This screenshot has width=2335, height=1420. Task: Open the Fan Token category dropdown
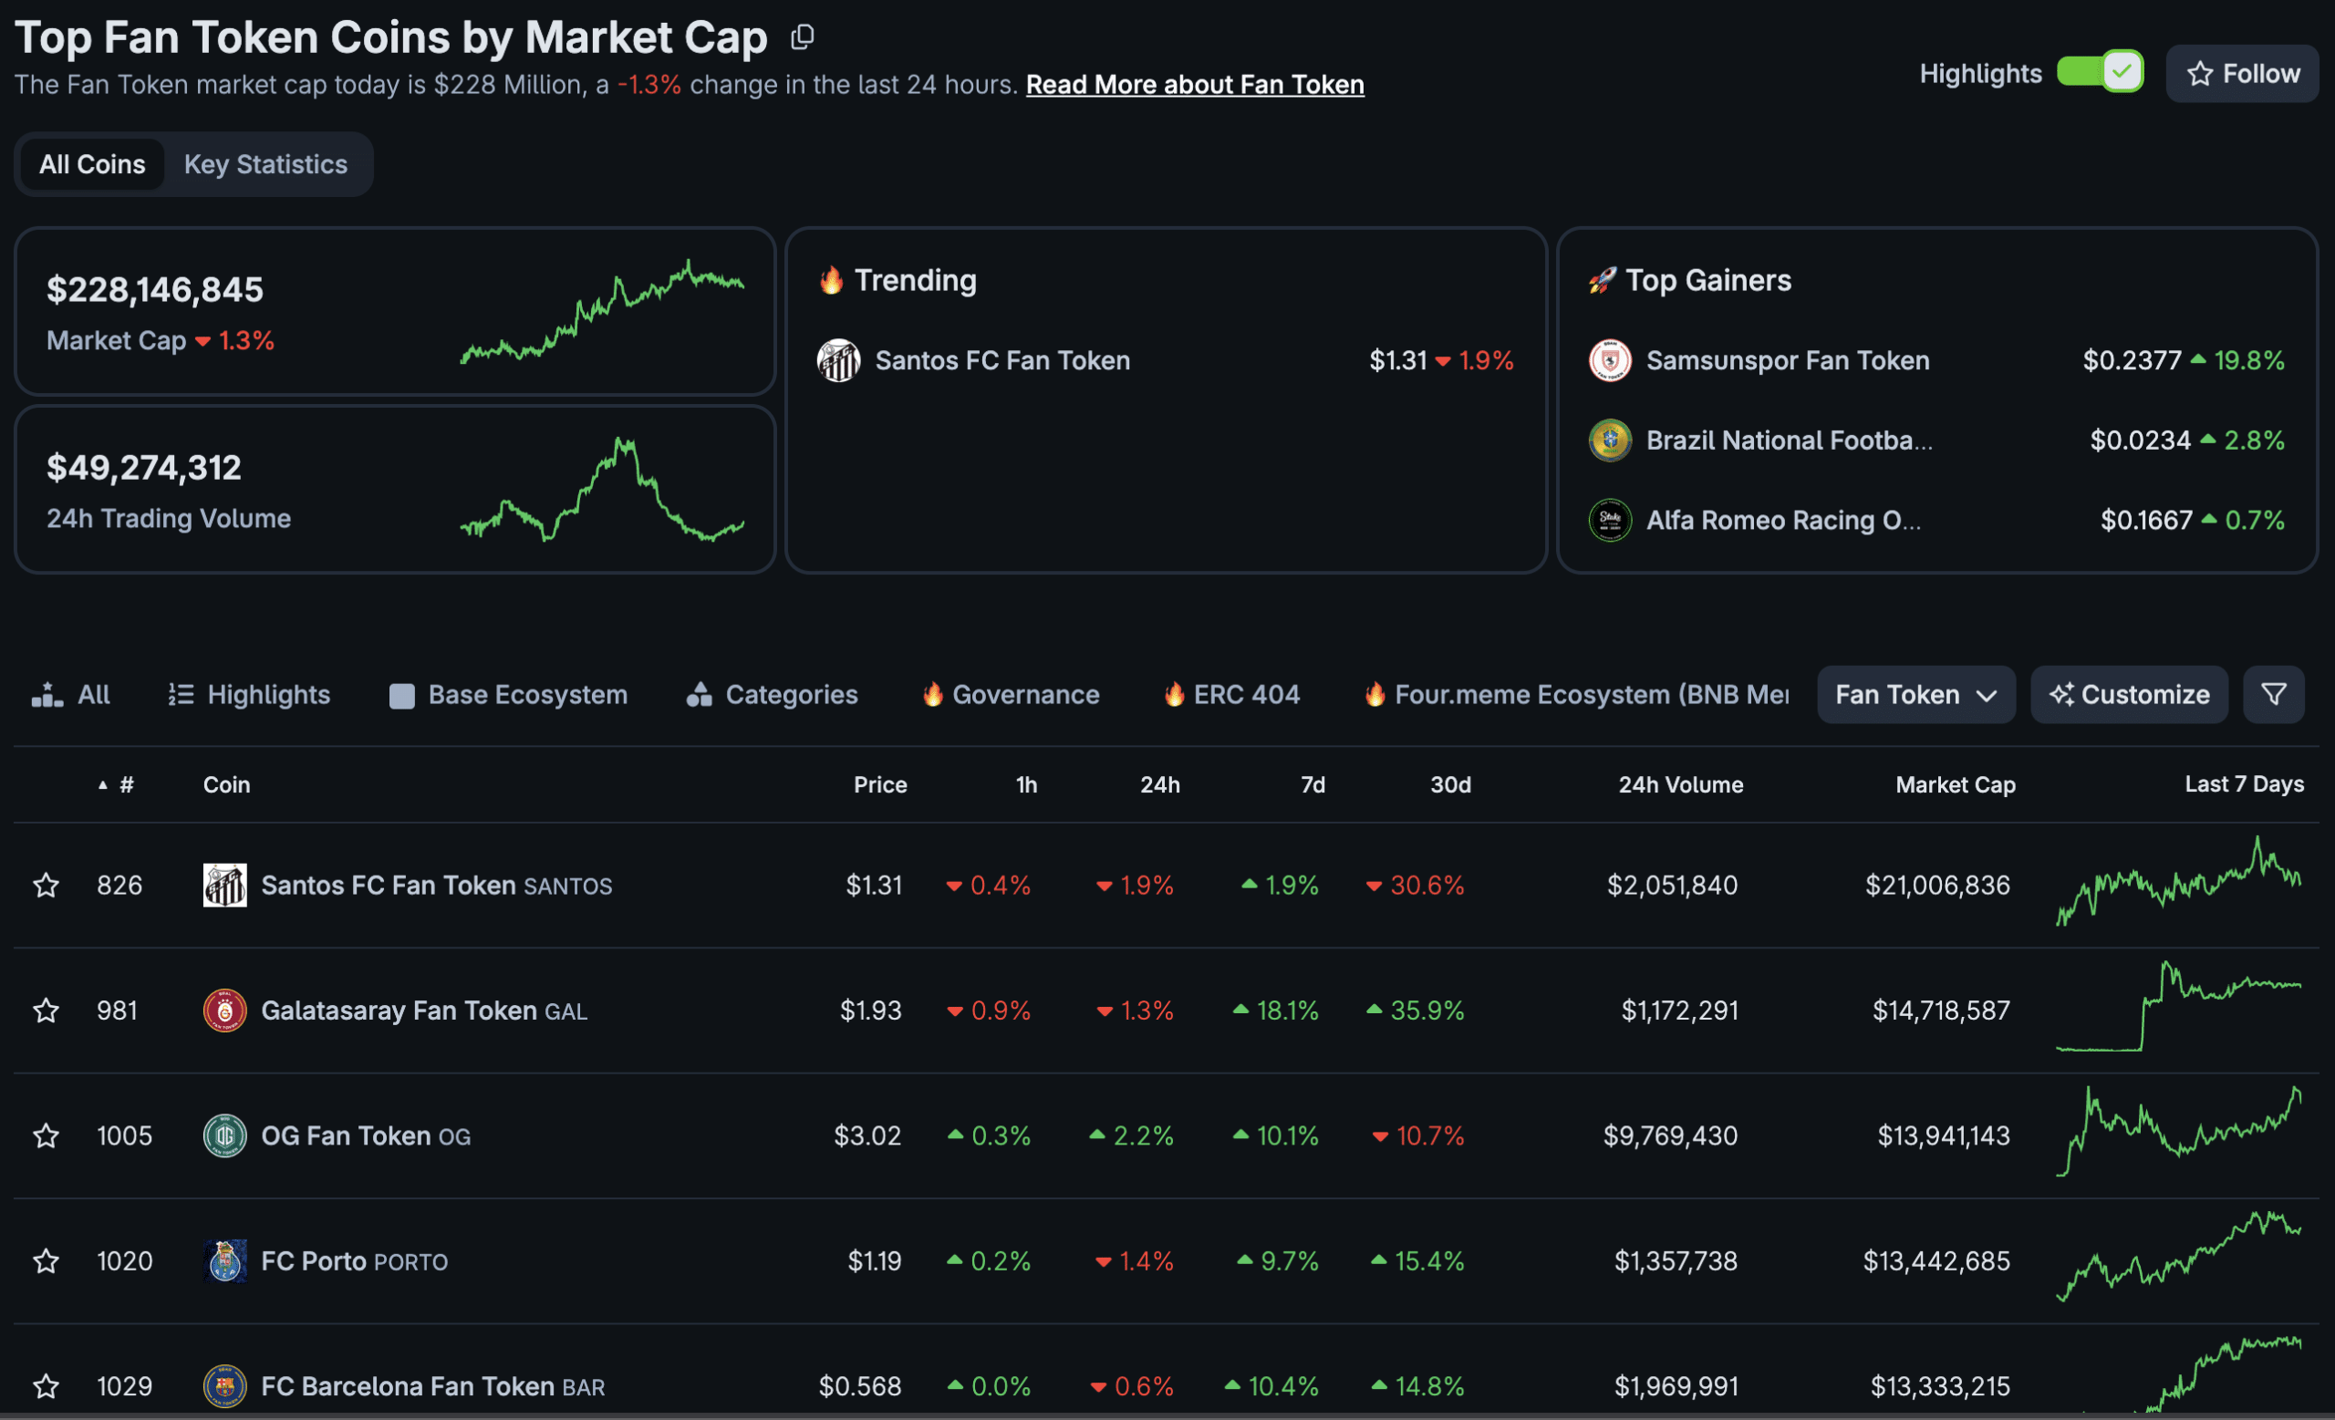point(1915,694)
